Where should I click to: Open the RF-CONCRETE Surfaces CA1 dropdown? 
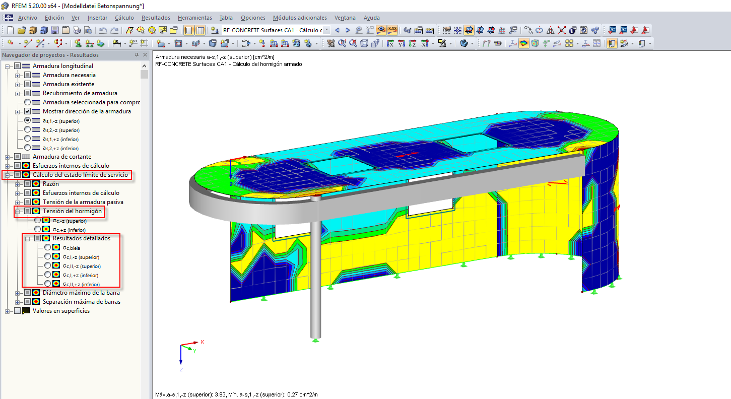[x=326, y=30]
